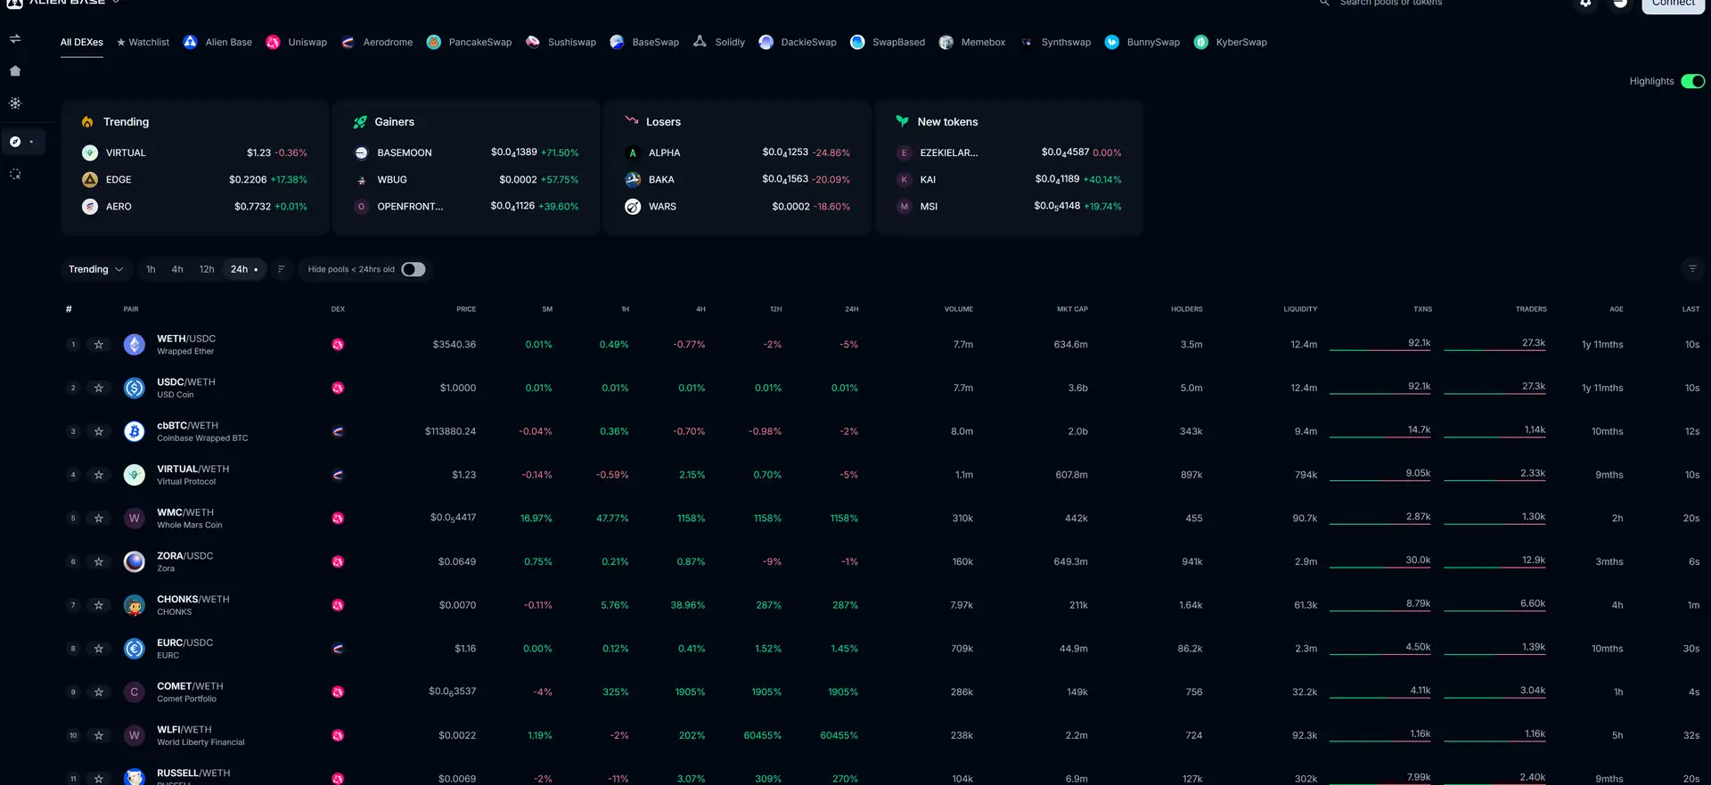Click the sort icon beside 24h
The height and width of the screenshot is (785, 1711).
coord(282,269)
